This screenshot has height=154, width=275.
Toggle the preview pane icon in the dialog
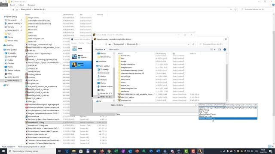(220, 50)
